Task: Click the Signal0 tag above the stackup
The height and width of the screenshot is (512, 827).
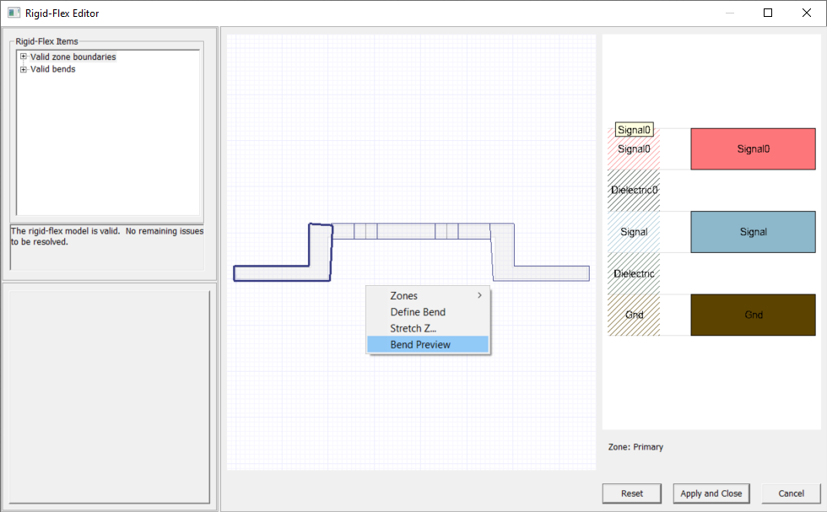Action: [x=634, y=129]
